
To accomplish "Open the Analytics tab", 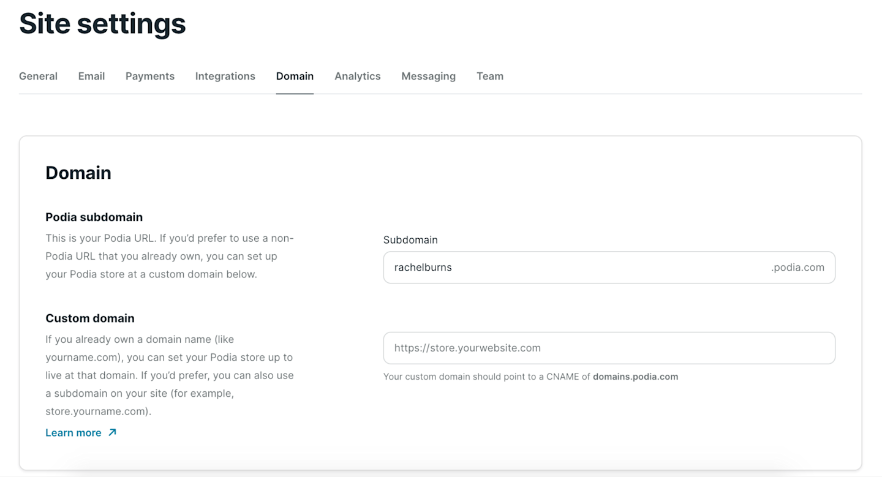I will [358, 76].
